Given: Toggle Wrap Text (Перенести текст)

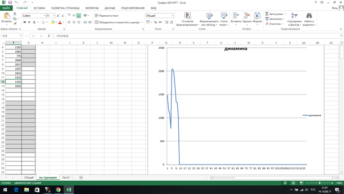Looking at the screenshot, I should click(x=107, y=16).
